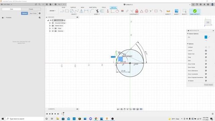
Task: Expand the Named Views node
Action: click(50, 26)
